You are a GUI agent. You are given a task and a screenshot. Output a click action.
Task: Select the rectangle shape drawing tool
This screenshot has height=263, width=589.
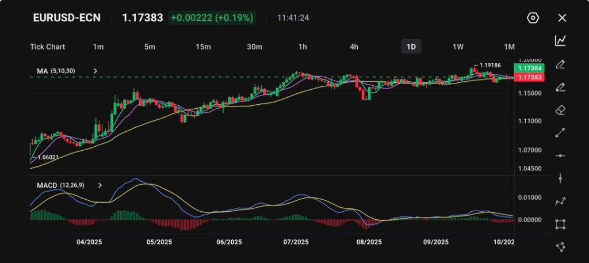tap(561, 224)
